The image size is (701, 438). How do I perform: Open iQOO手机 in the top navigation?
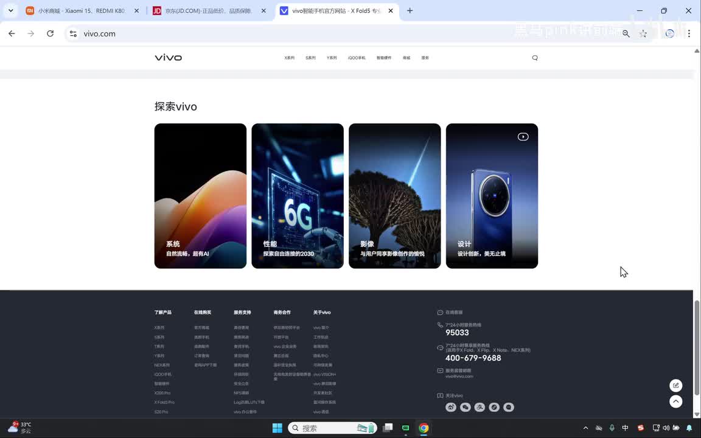pyautogui.click(x=357, y=58)
